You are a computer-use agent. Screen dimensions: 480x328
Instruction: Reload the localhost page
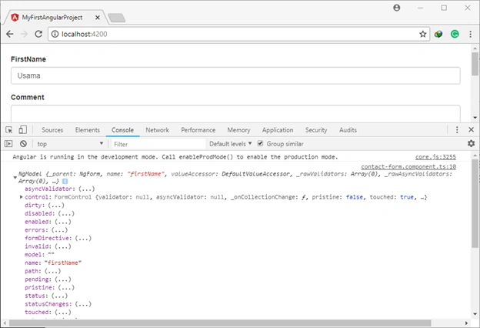pos(38,34)
